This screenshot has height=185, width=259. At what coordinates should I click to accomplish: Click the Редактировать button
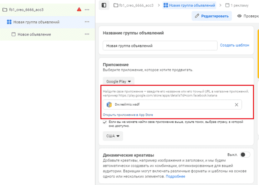click(212, 16)
